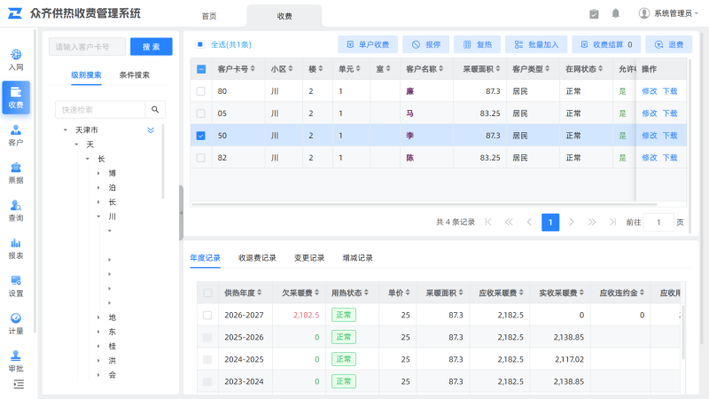709x399 pixels.
Task: Jump back several pages with double-left arrow
Action: (509, 222)
